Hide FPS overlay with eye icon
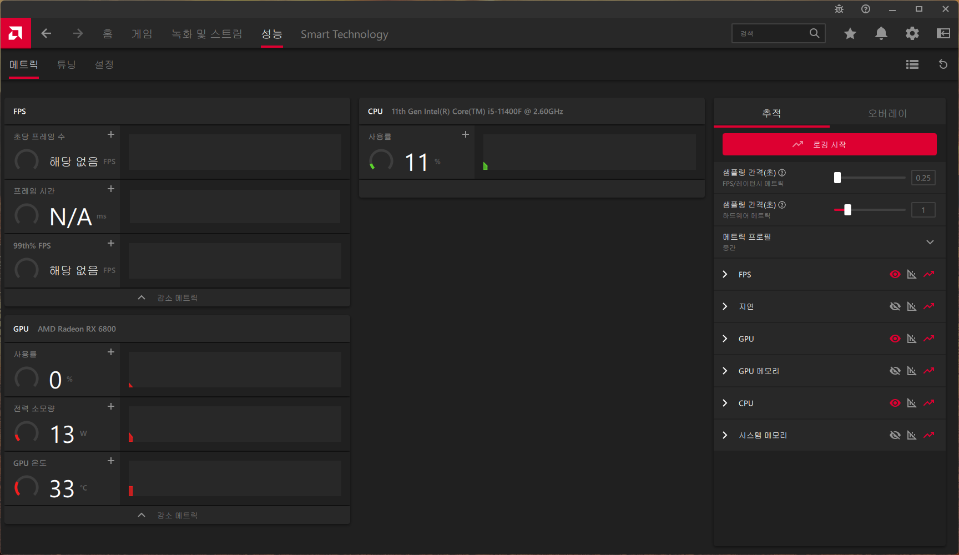959x555 pixels. pyautogui.click(x=895, y=274)
